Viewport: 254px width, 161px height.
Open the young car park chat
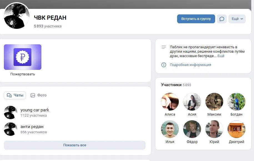click(x=35, y=110)
